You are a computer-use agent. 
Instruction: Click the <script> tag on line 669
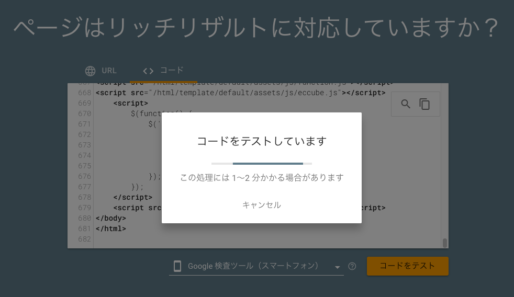(x=130, y=103)
